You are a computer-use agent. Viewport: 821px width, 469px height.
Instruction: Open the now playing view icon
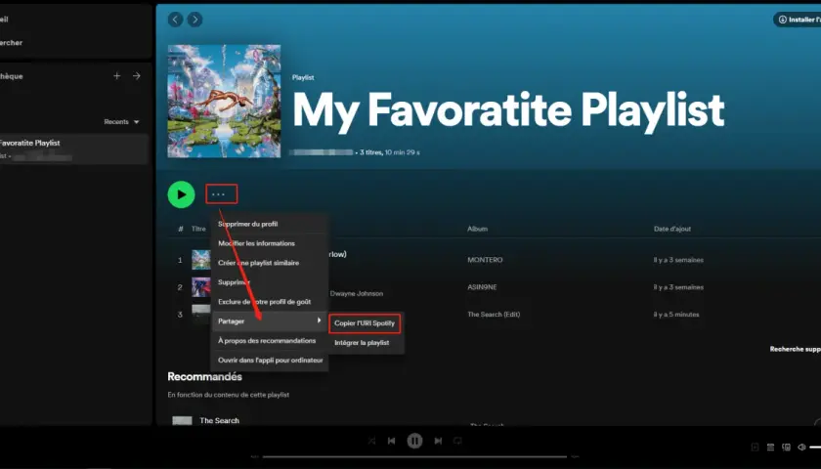[x=755, y=448]
